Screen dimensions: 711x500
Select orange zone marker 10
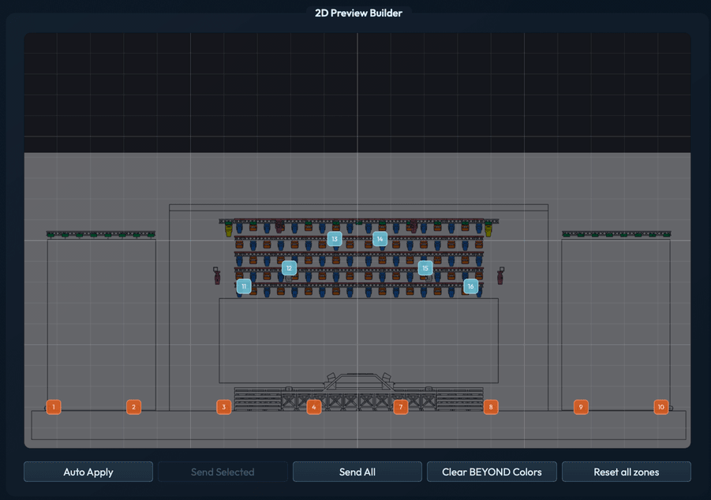pos(661,407)
